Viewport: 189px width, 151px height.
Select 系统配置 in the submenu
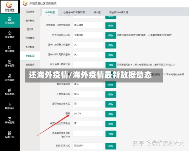(x=30, y=47)
